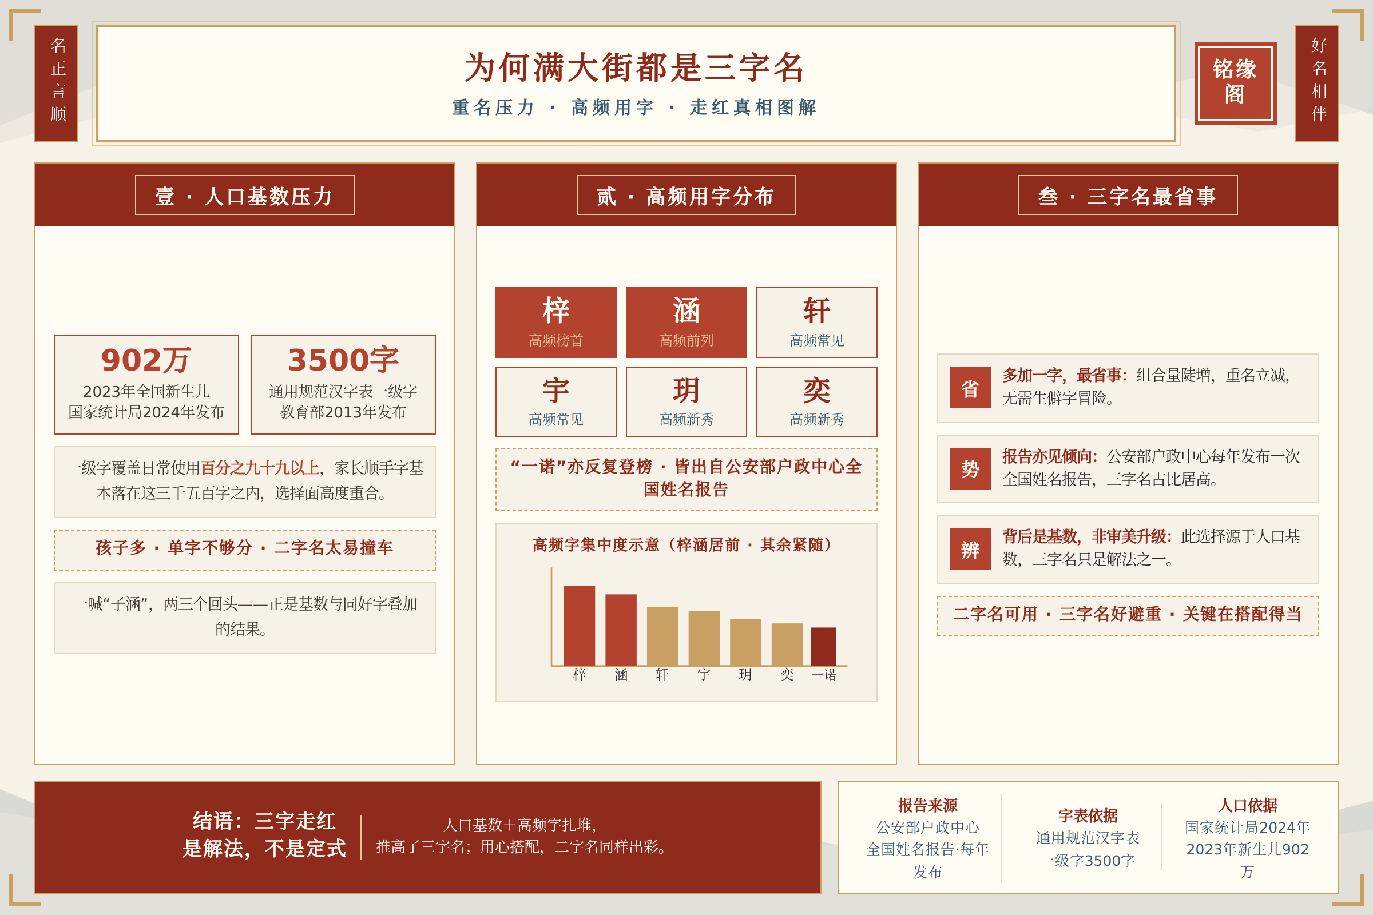Open section header 贰·高频用字分布
Screen dimensions: 1373x915
click(687, 196)
